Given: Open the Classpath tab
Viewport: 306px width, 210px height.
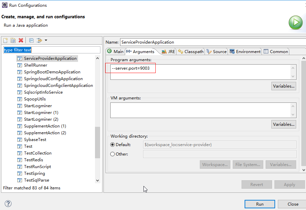Looking at the screenshot, I should [x=191, y=51].
